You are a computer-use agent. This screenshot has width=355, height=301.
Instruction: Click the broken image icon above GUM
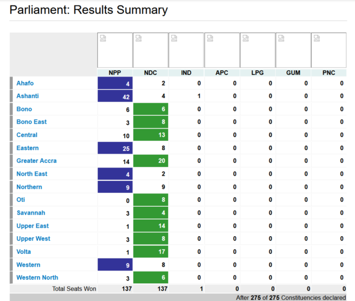[281, 38]
